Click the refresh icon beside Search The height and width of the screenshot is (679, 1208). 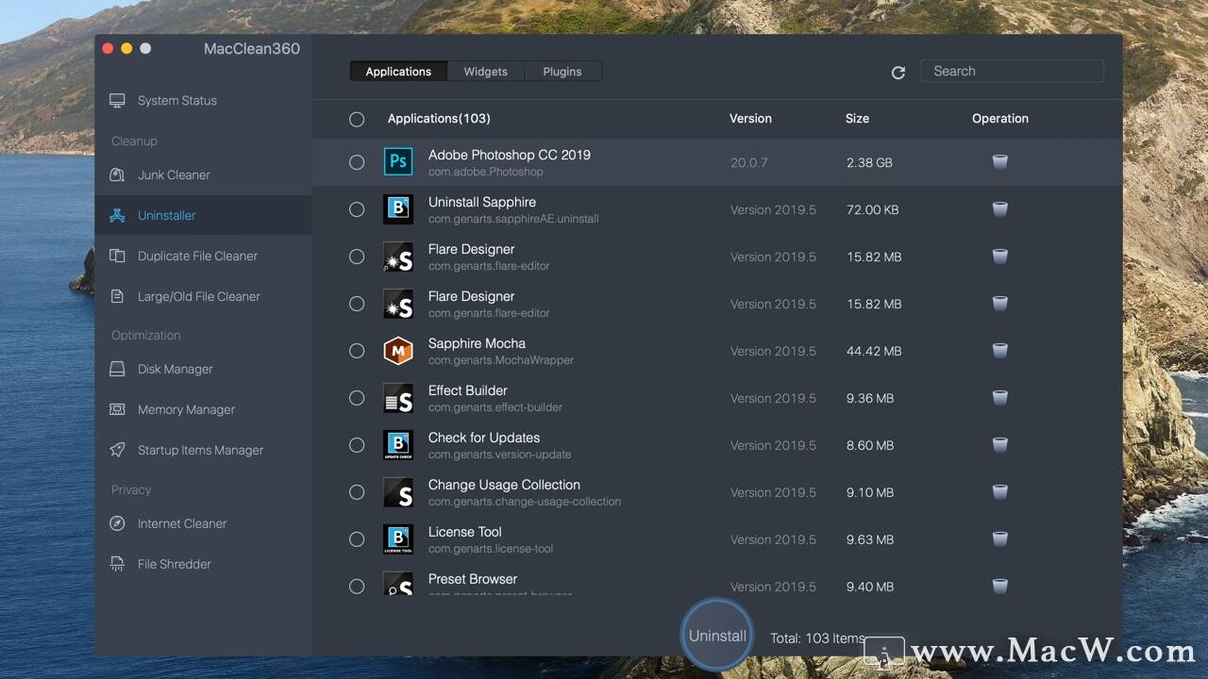click(x=898, y=73)
